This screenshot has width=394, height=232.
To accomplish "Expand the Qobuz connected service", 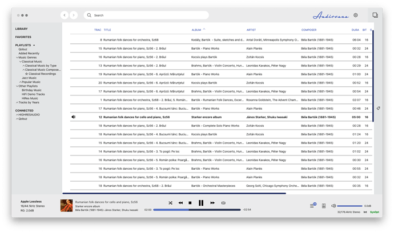I will pyautogui.click(x=17, y=119).
